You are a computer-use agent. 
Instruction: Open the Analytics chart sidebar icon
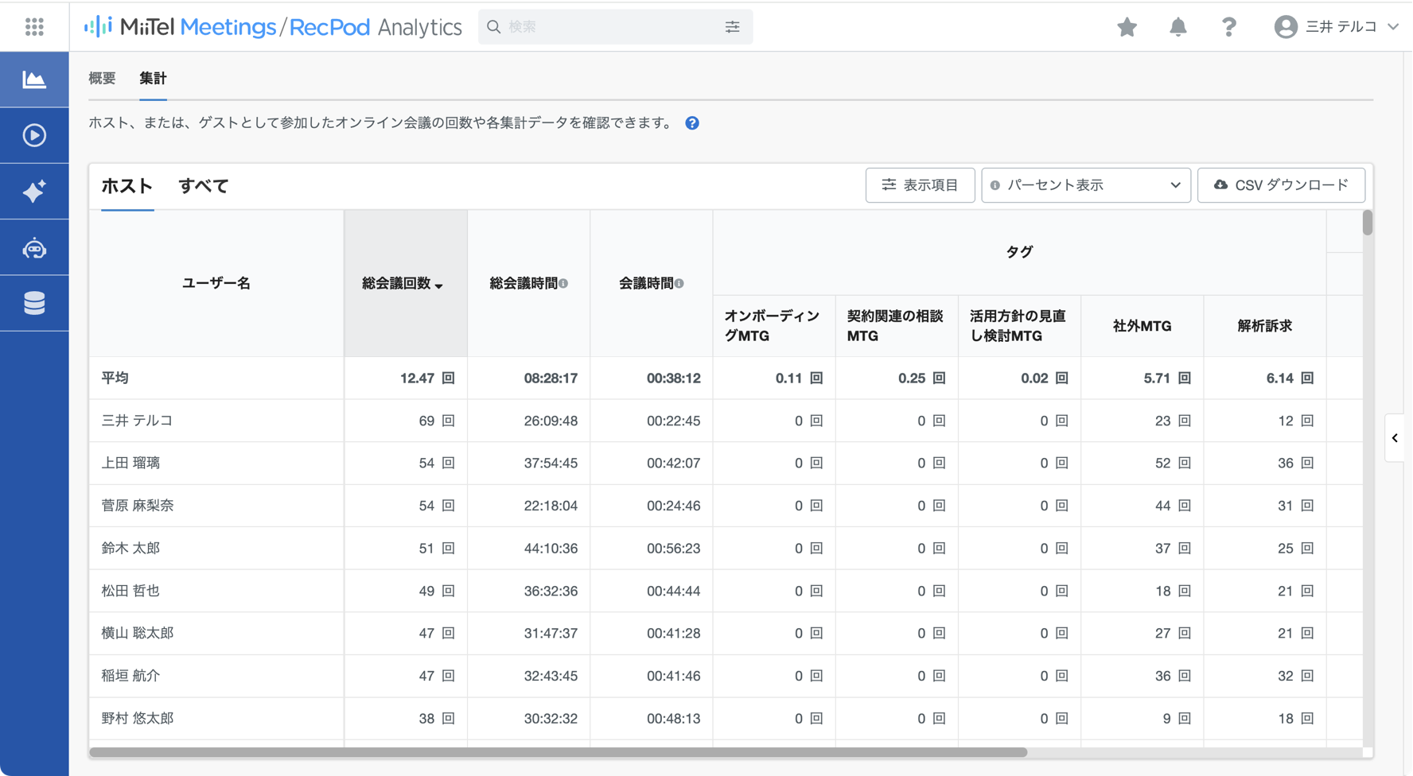point(34,80)
